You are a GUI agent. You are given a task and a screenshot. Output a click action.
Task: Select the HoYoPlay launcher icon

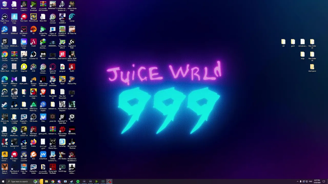tap(62, 143)
